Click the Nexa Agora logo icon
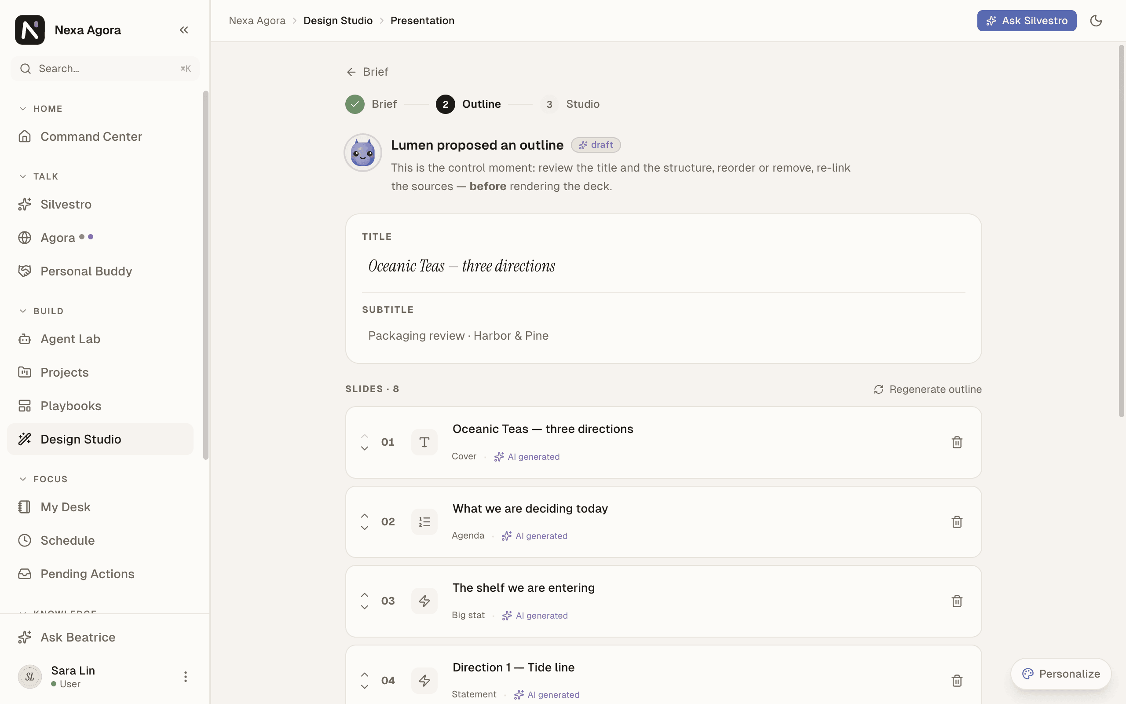Viewport: 1126px width, 704px height. click(30, 30)
